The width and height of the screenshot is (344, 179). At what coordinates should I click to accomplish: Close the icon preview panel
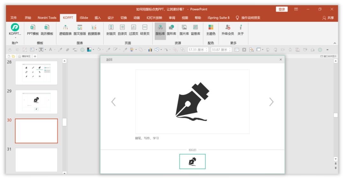tap(281, 59)
